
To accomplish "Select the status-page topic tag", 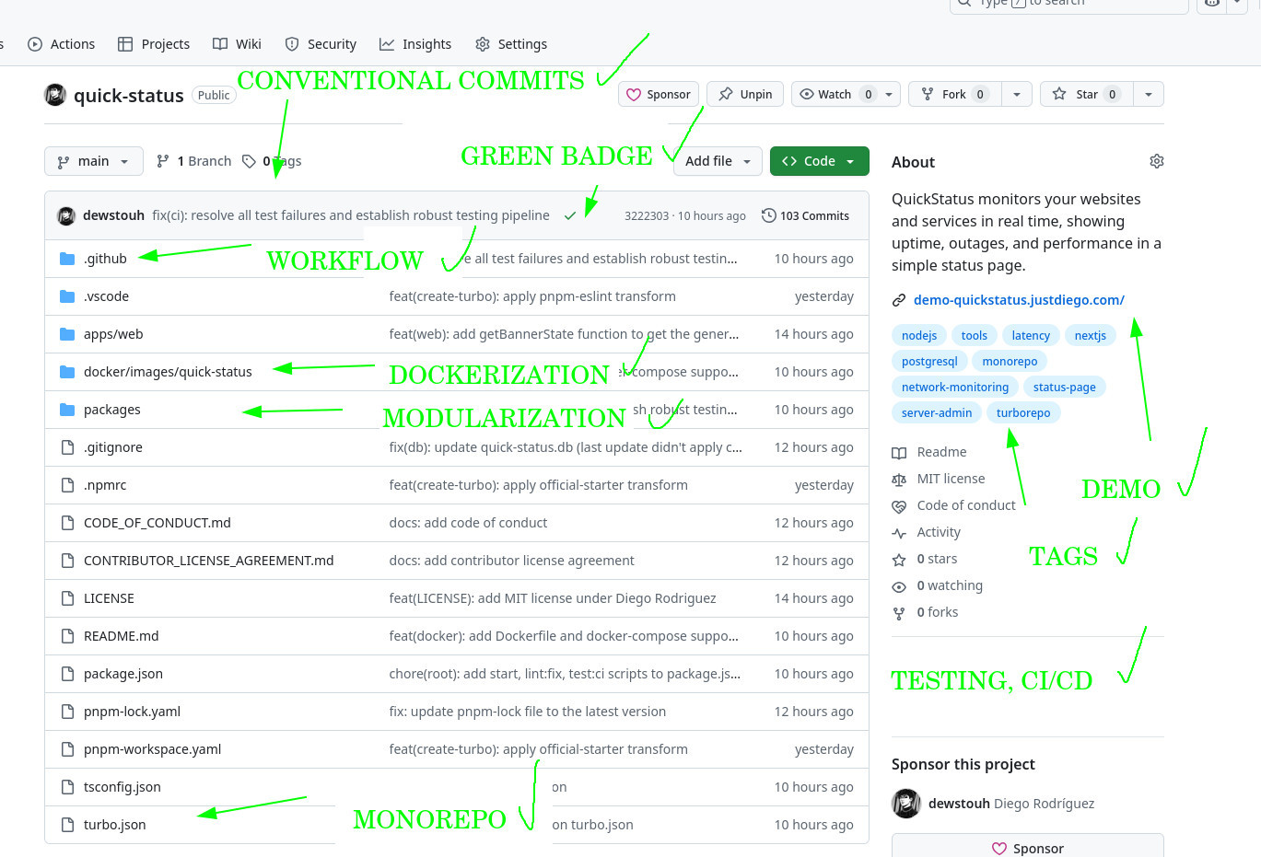I will [1065, 388].
